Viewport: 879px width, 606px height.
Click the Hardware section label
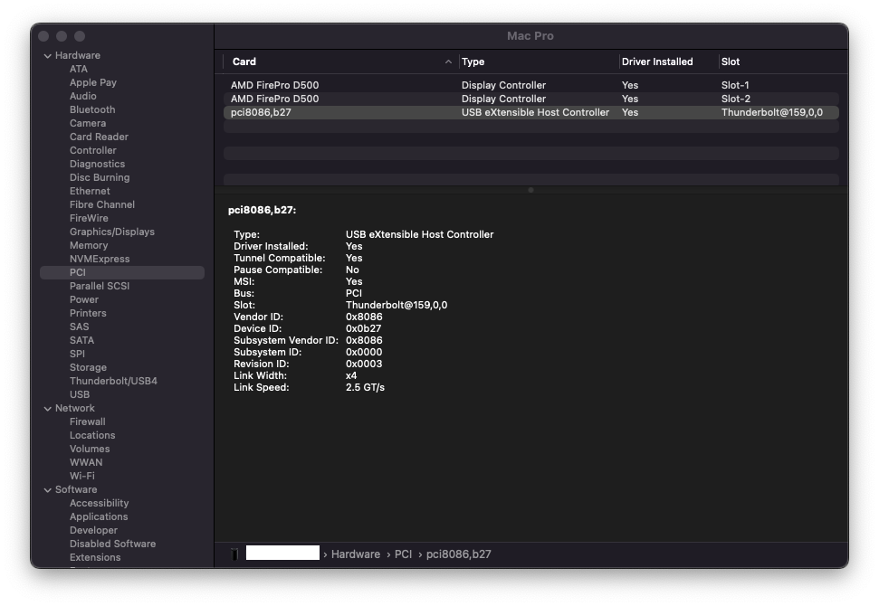77,55
